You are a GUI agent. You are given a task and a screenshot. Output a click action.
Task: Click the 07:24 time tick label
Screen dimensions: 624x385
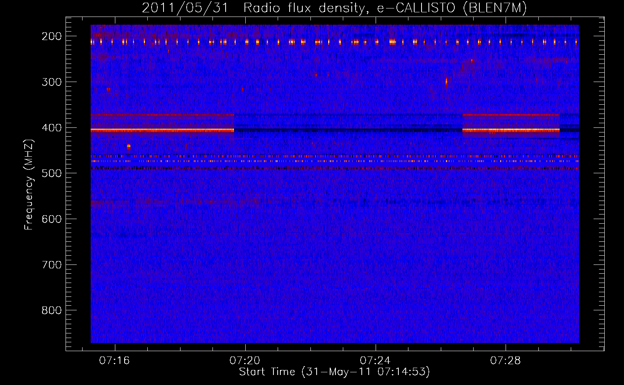point(375,361)
